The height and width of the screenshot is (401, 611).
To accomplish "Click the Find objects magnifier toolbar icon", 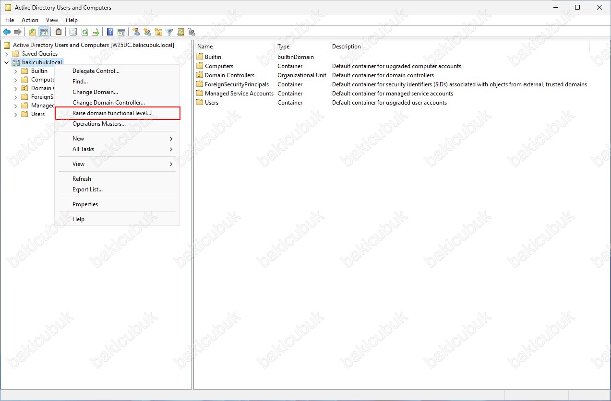I will coord(180,32).
